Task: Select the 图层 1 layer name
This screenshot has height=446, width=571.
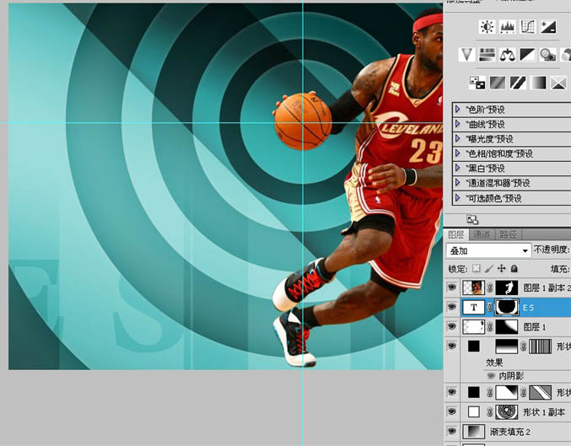Action: [535, 327]
